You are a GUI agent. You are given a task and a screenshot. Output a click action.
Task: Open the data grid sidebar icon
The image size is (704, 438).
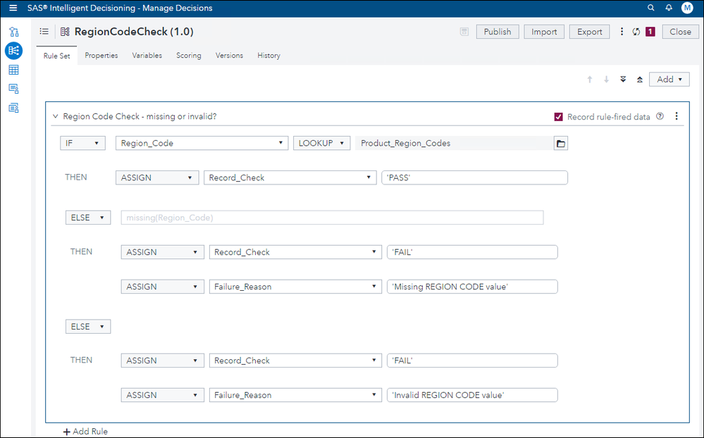pos(13,70)
